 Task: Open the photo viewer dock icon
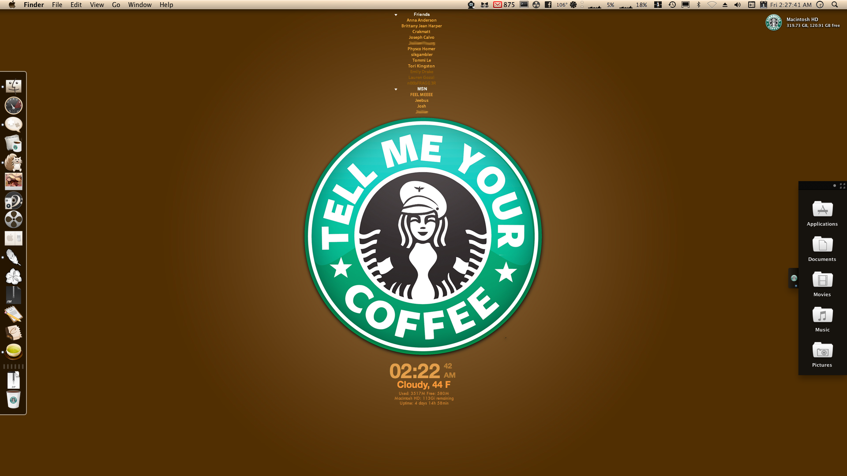13,182
